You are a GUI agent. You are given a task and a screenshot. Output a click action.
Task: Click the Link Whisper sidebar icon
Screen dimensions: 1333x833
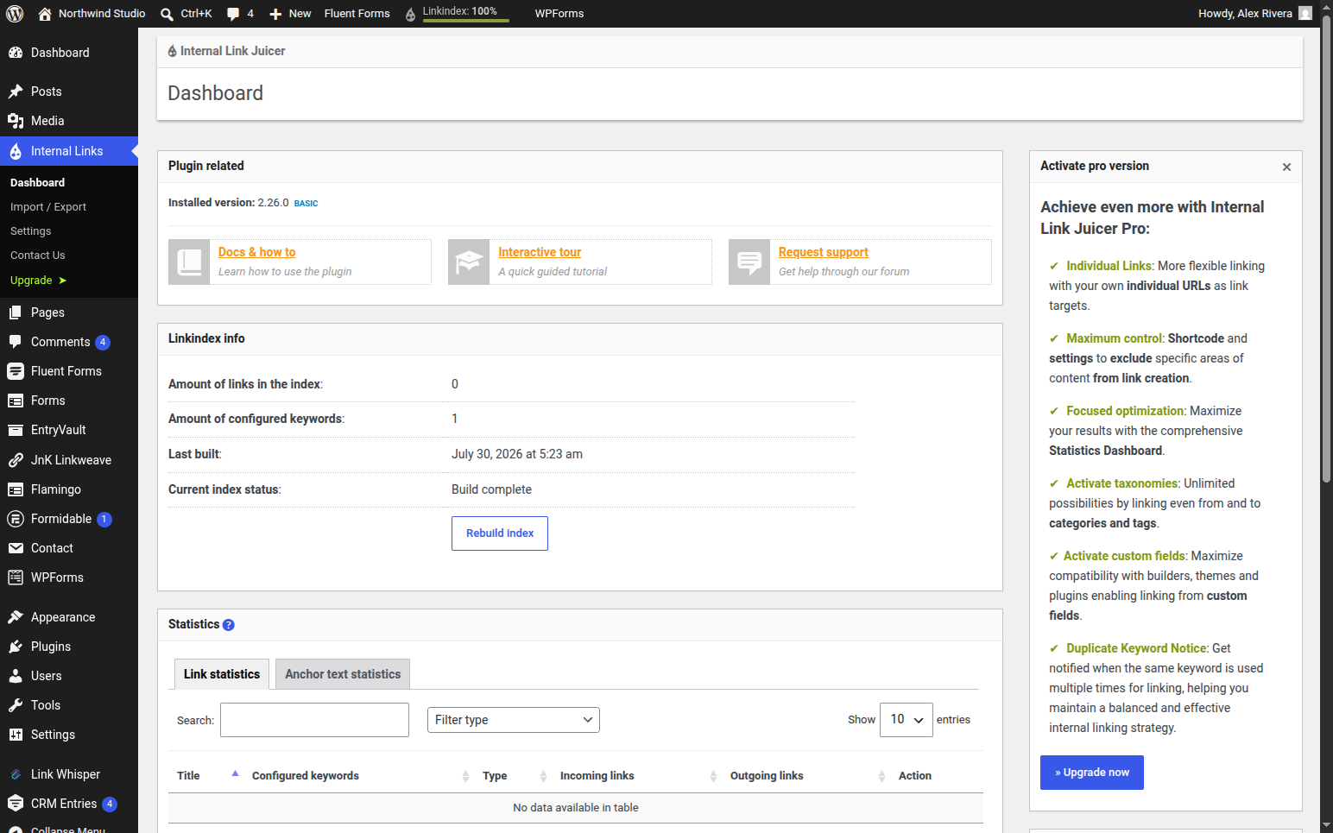click(x=16, y=774)
